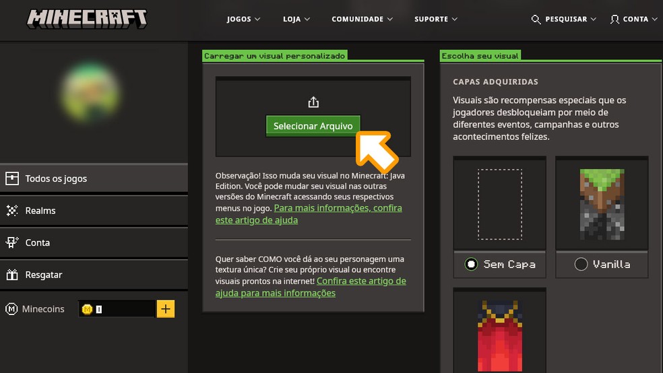Go to Conta in sidebar
Image resolution: width=663 pixels, height=373 pixels.
coord(94,242)
